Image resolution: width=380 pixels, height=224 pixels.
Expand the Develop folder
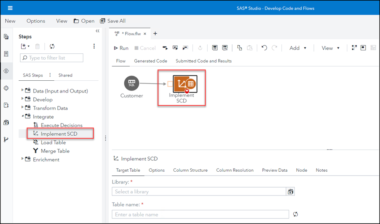pyautogui.click(x=22, y=99)
